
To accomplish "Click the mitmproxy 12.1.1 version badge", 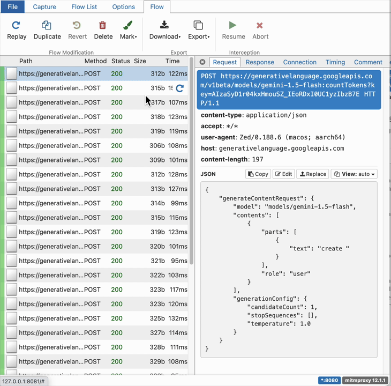I will pyautogui.click(x=365, y=380).
